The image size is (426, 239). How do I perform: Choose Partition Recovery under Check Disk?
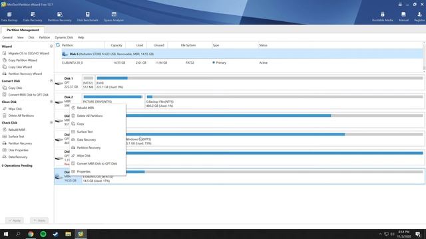click(x=17, y=143)
